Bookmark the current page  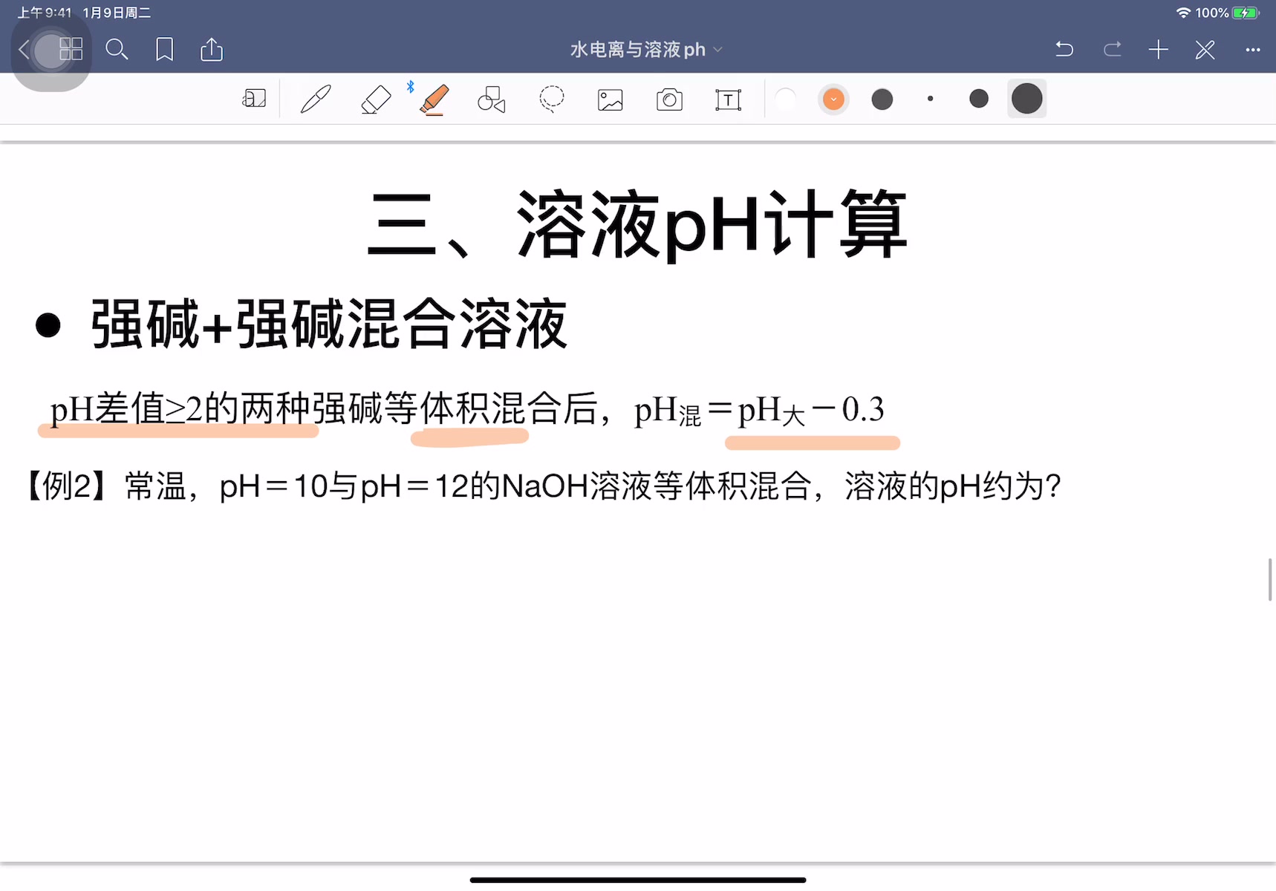[164, 50]
